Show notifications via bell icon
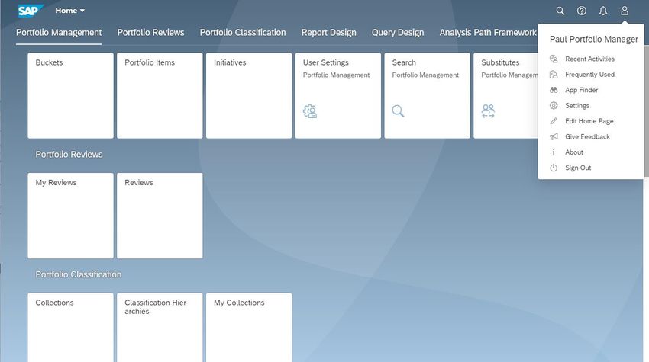Image resolution: width=649 pixels, height=362 pixels. pos(603,11)
